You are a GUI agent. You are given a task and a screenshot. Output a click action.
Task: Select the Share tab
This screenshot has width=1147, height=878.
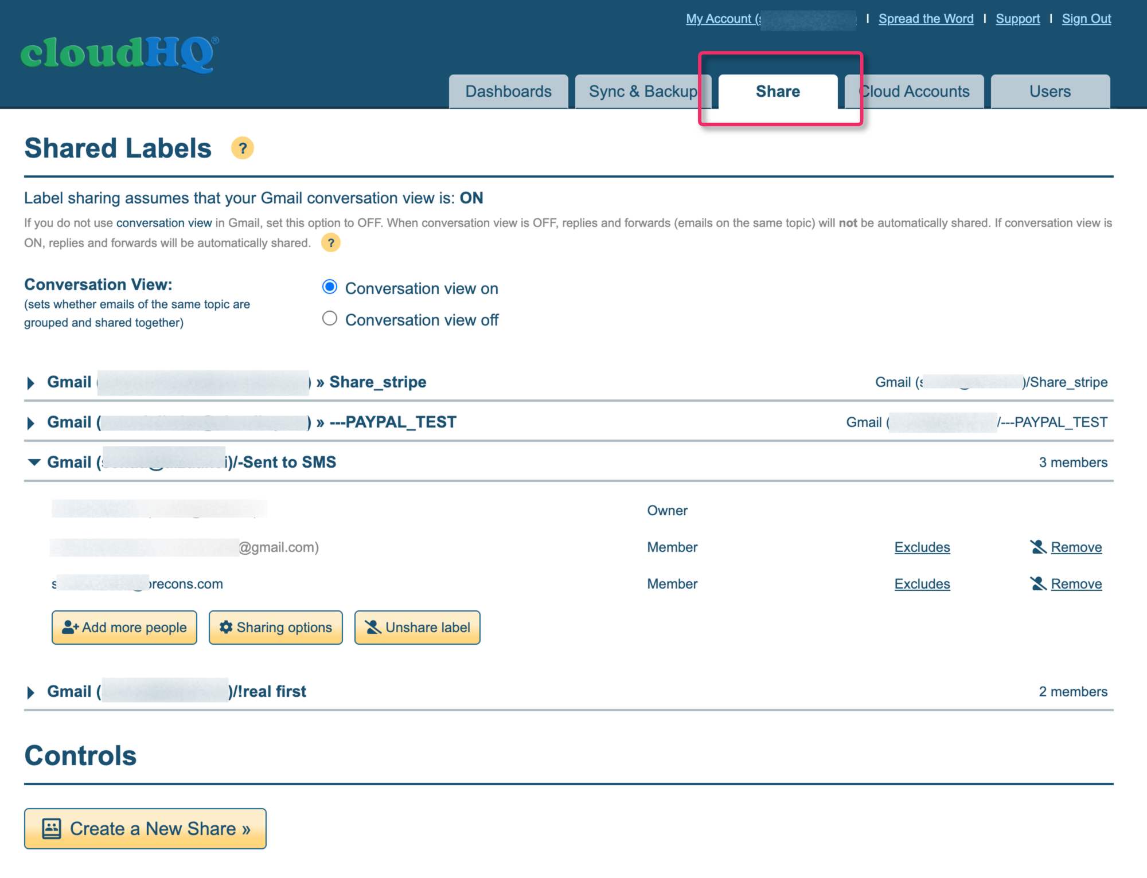pos(778,92)
